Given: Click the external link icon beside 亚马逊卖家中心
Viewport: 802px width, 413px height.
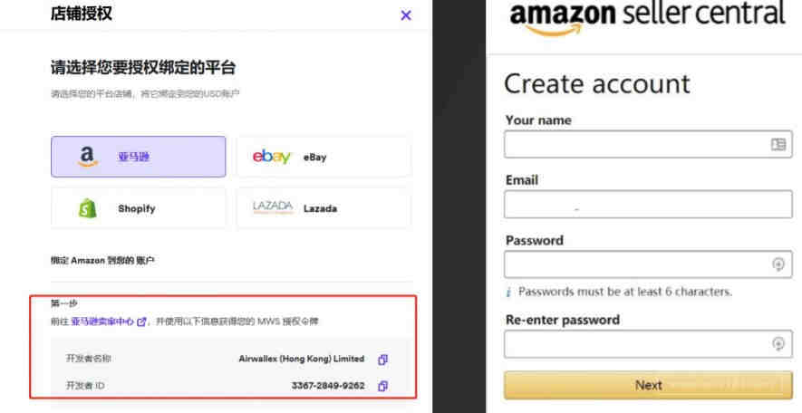Looking at the screenshot, I should tap(140, 322).
